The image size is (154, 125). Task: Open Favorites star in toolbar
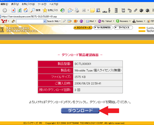[x=50, y=10]
